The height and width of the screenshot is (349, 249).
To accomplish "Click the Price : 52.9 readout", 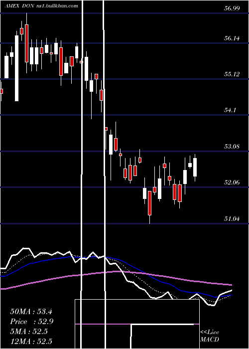I will click(31, 322).
